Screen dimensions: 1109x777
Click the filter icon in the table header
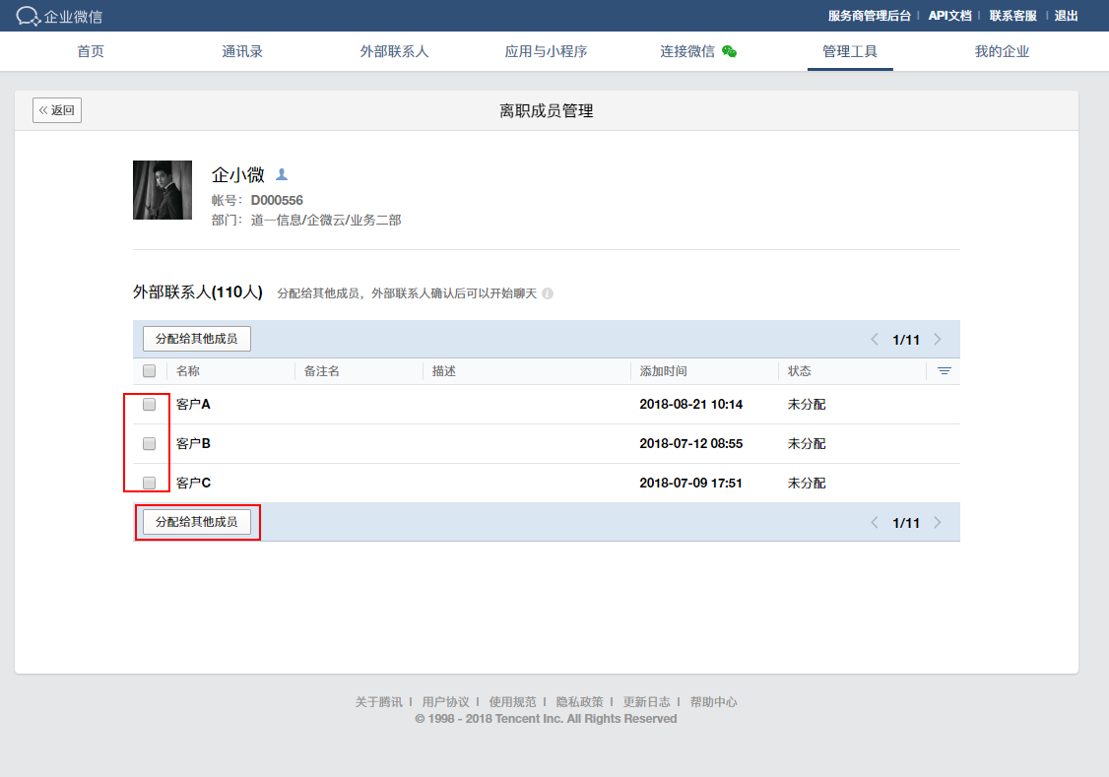coord(944,370)
